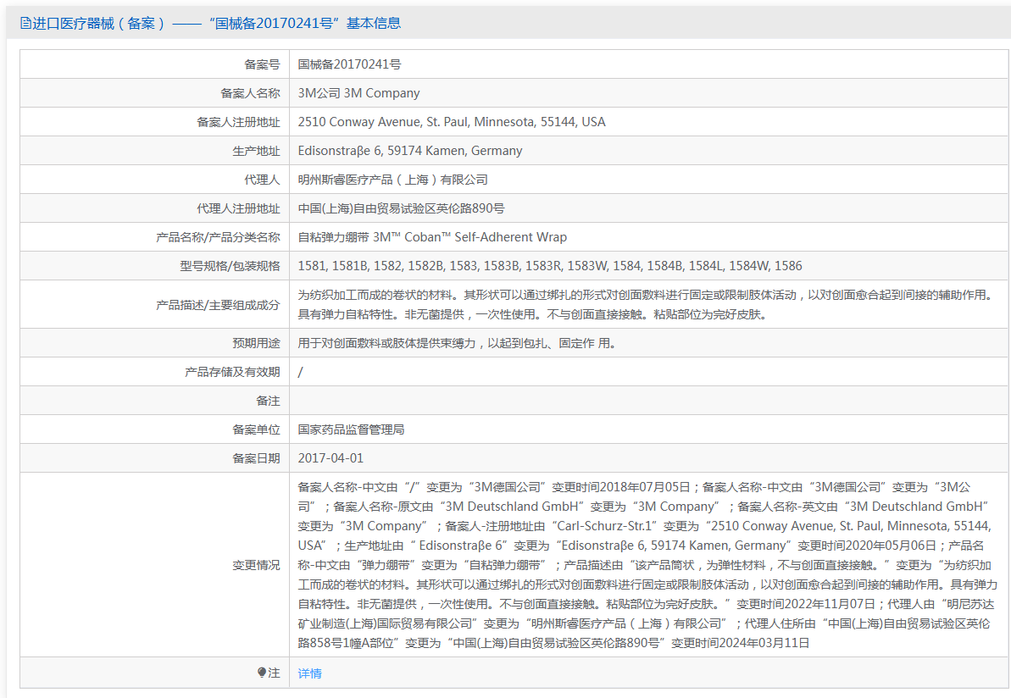Viewport: 1011px width, 698px height.
Task: Click the 备案人注册地址 label
Action: [x=239, y=122]
